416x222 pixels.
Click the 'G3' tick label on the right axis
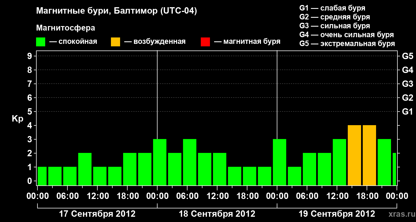(x=407, y=84)
